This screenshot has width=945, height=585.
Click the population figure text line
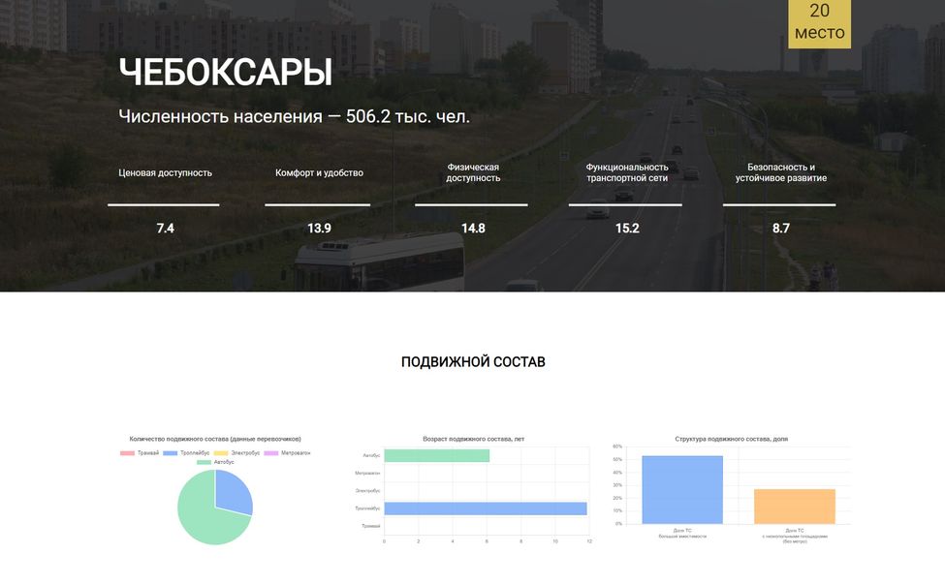pos(294,117)
